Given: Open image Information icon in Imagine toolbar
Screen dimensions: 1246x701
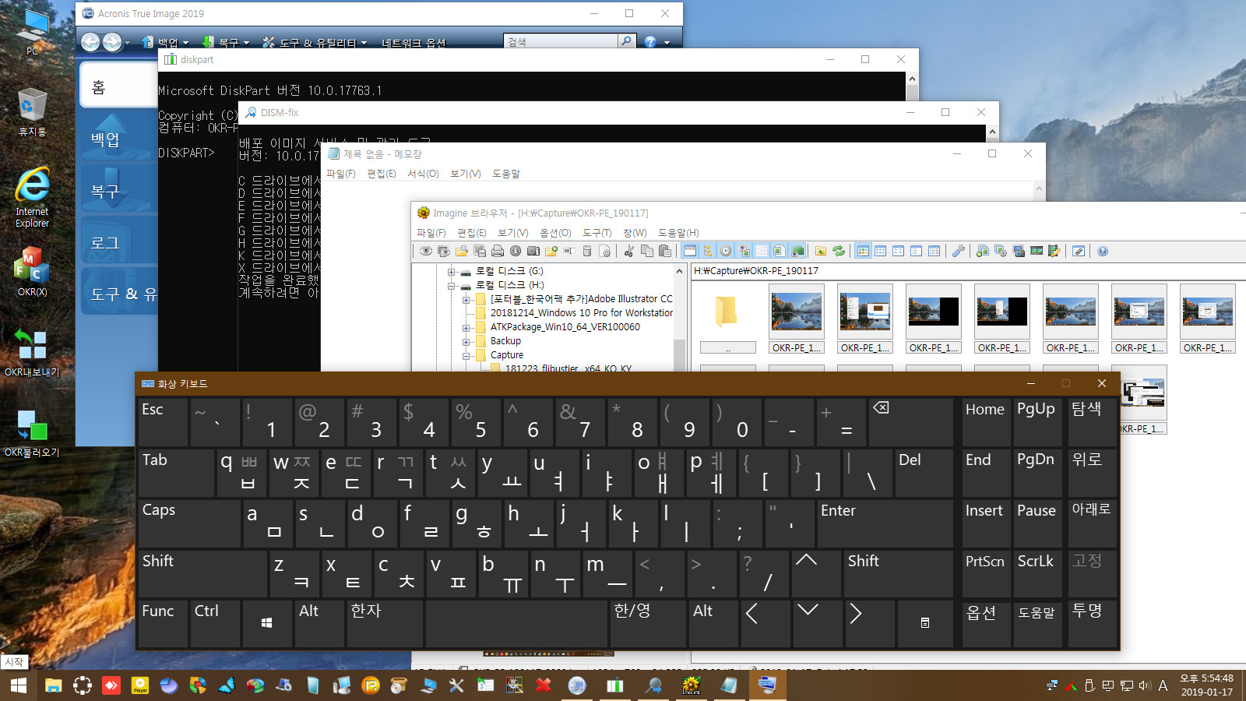Looking at the screenshot, I should tap(516, 251).
